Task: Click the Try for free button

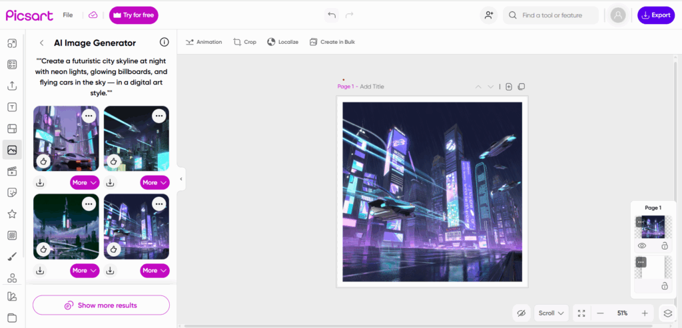Action: coord(133,15)
